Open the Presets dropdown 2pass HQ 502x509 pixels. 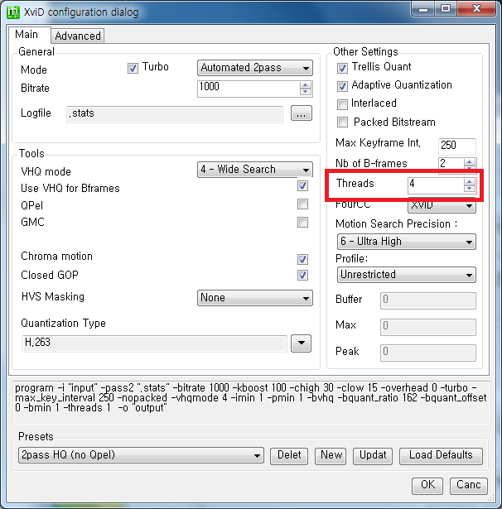tap(141, 455)
